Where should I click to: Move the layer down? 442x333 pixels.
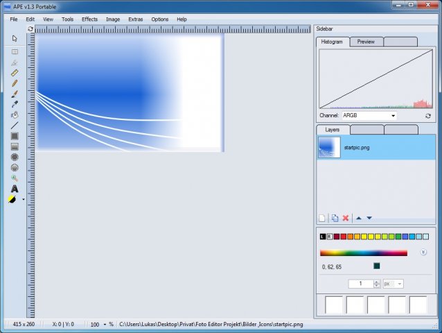tap(369, 218)
